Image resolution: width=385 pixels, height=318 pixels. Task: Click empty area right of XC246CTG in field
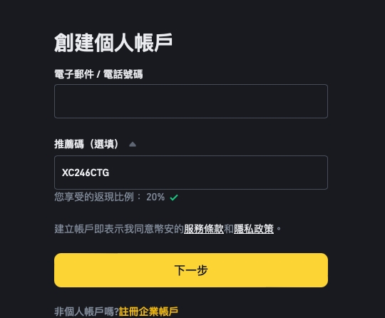pyautogui.click(x=219, y=173)
